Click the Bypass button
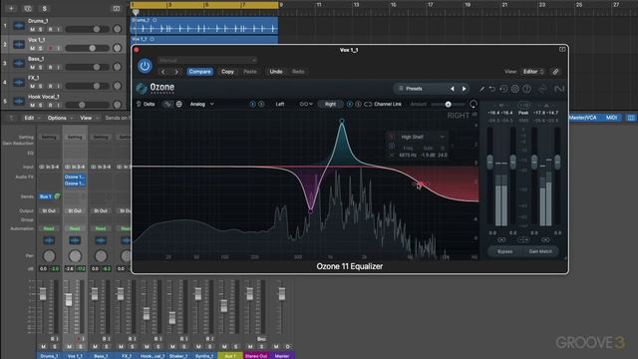 505,251
